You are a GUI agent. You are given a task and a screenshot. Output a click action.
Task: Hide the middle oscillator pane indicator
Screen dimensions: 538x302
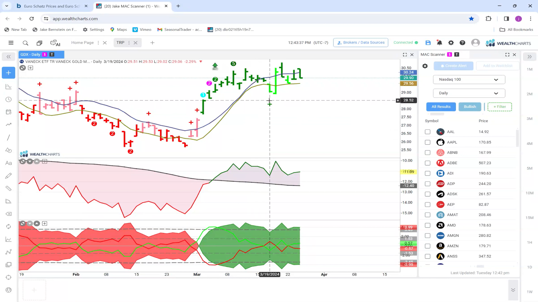click(x=23, y=161)
